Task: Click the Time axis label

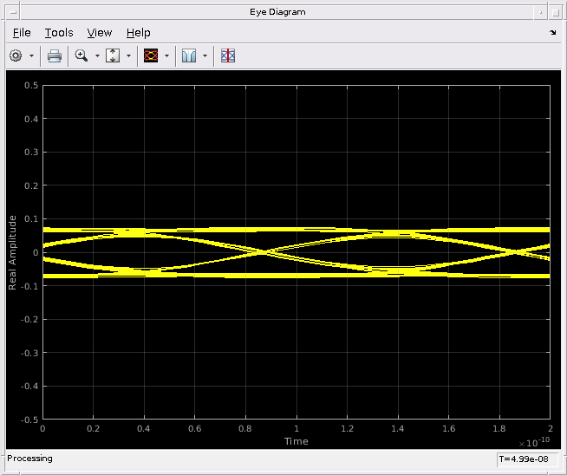Action: point(297,441)
